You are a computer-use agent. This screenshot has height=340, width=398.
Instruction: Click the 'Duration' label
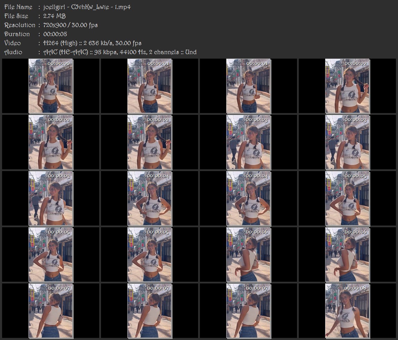(17, 34)
